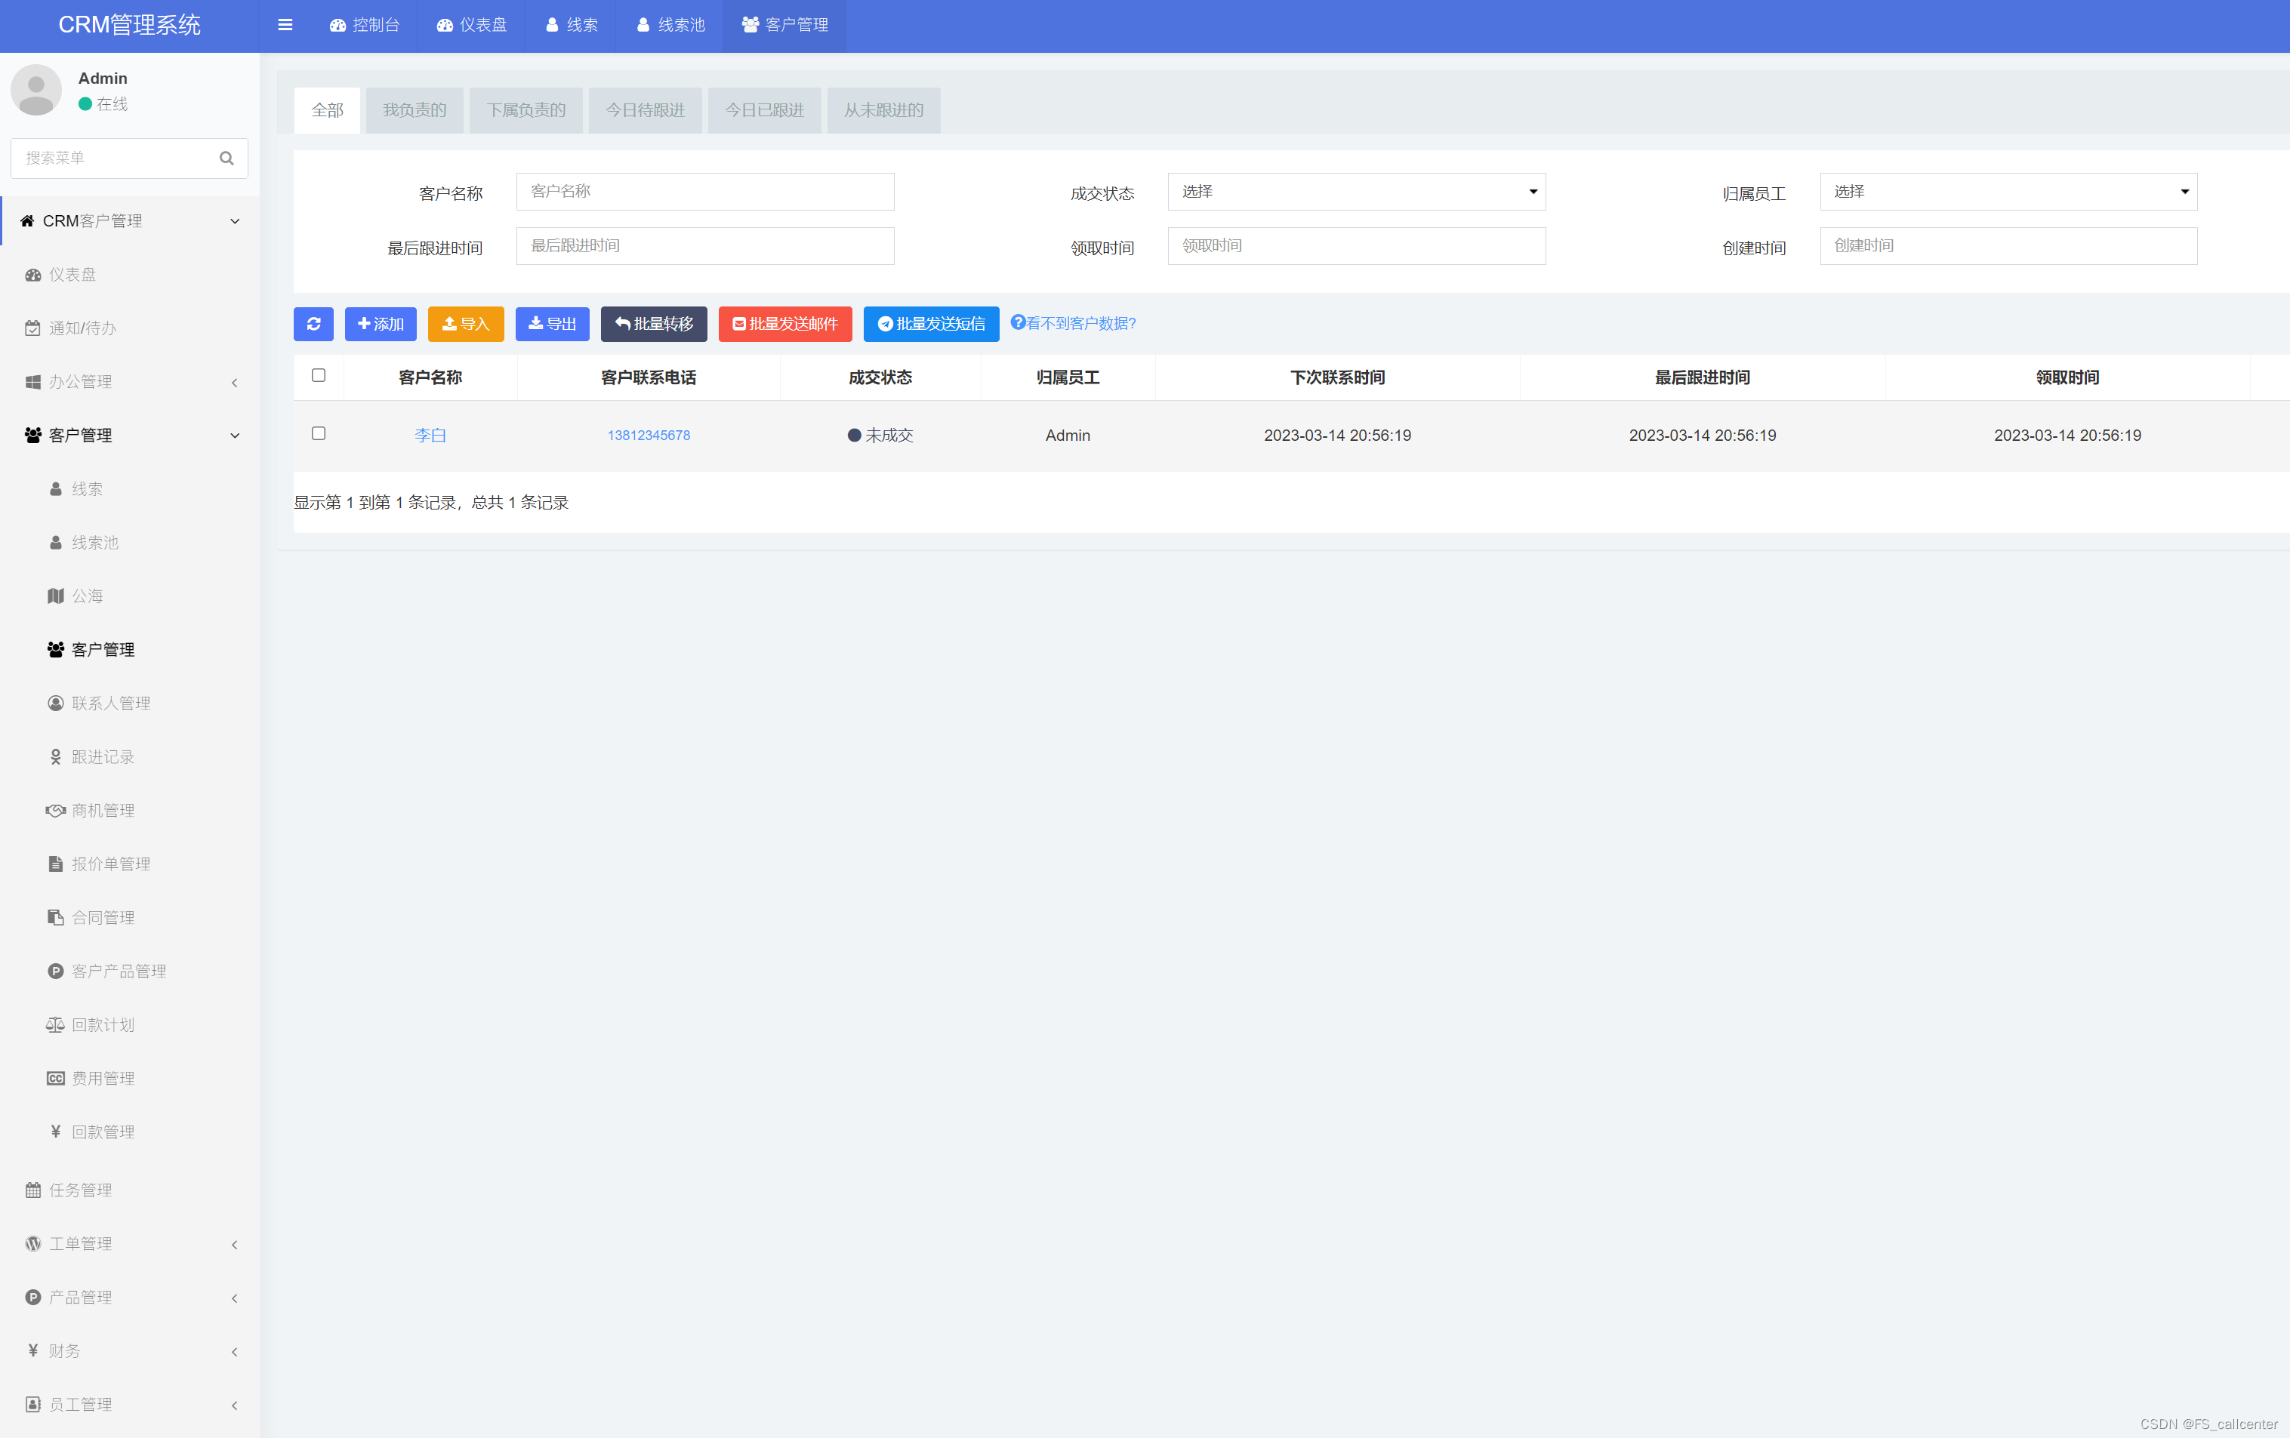Select the 我负责的 filter tab
This screenshot has height=1438, width=2290.
click(415, 110)
